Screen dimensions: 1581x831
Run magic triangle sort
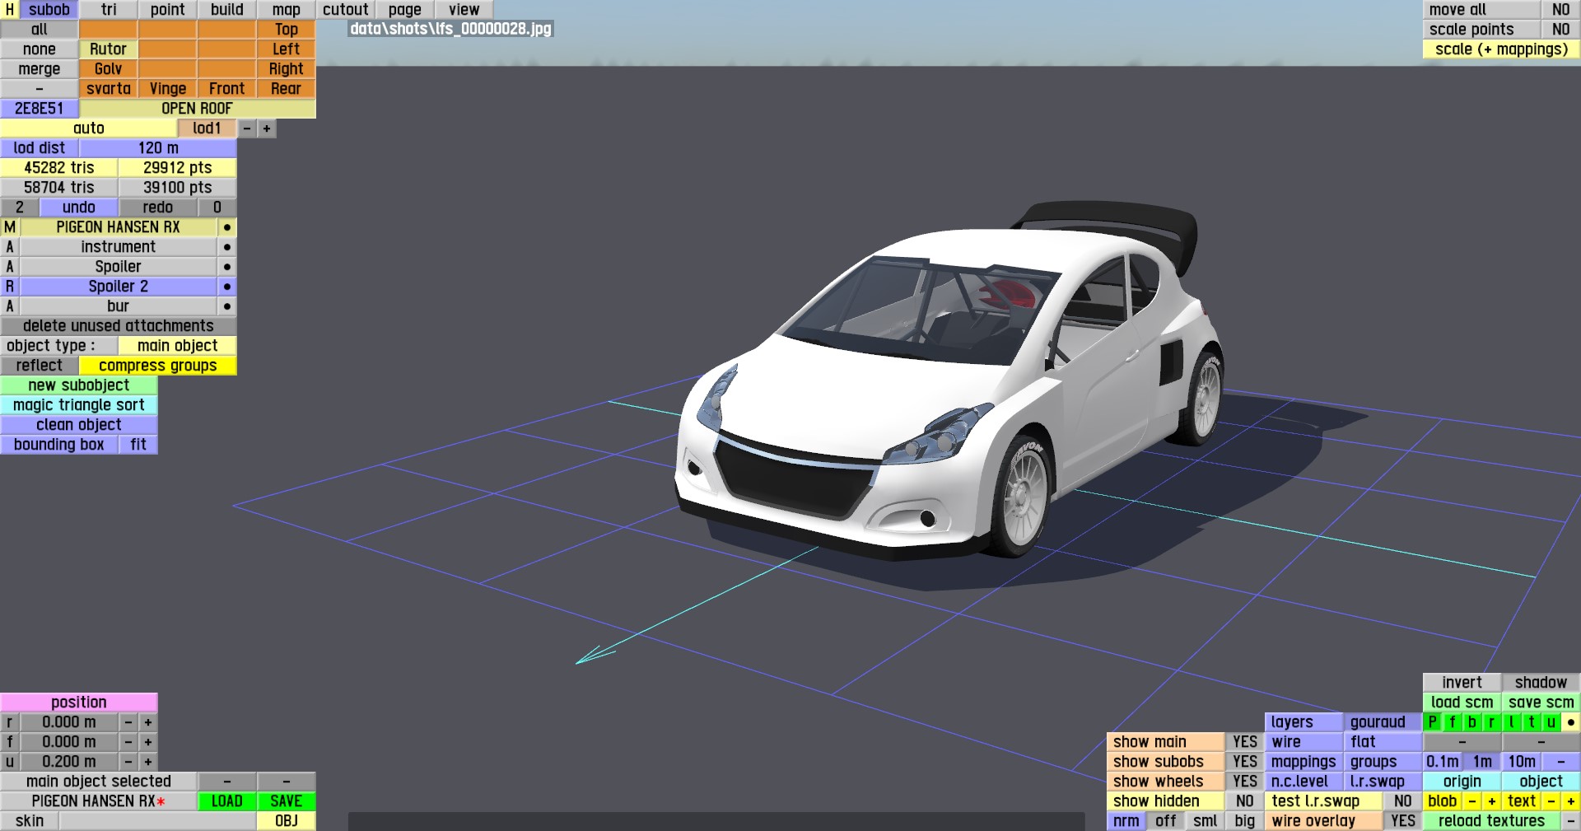79,405
